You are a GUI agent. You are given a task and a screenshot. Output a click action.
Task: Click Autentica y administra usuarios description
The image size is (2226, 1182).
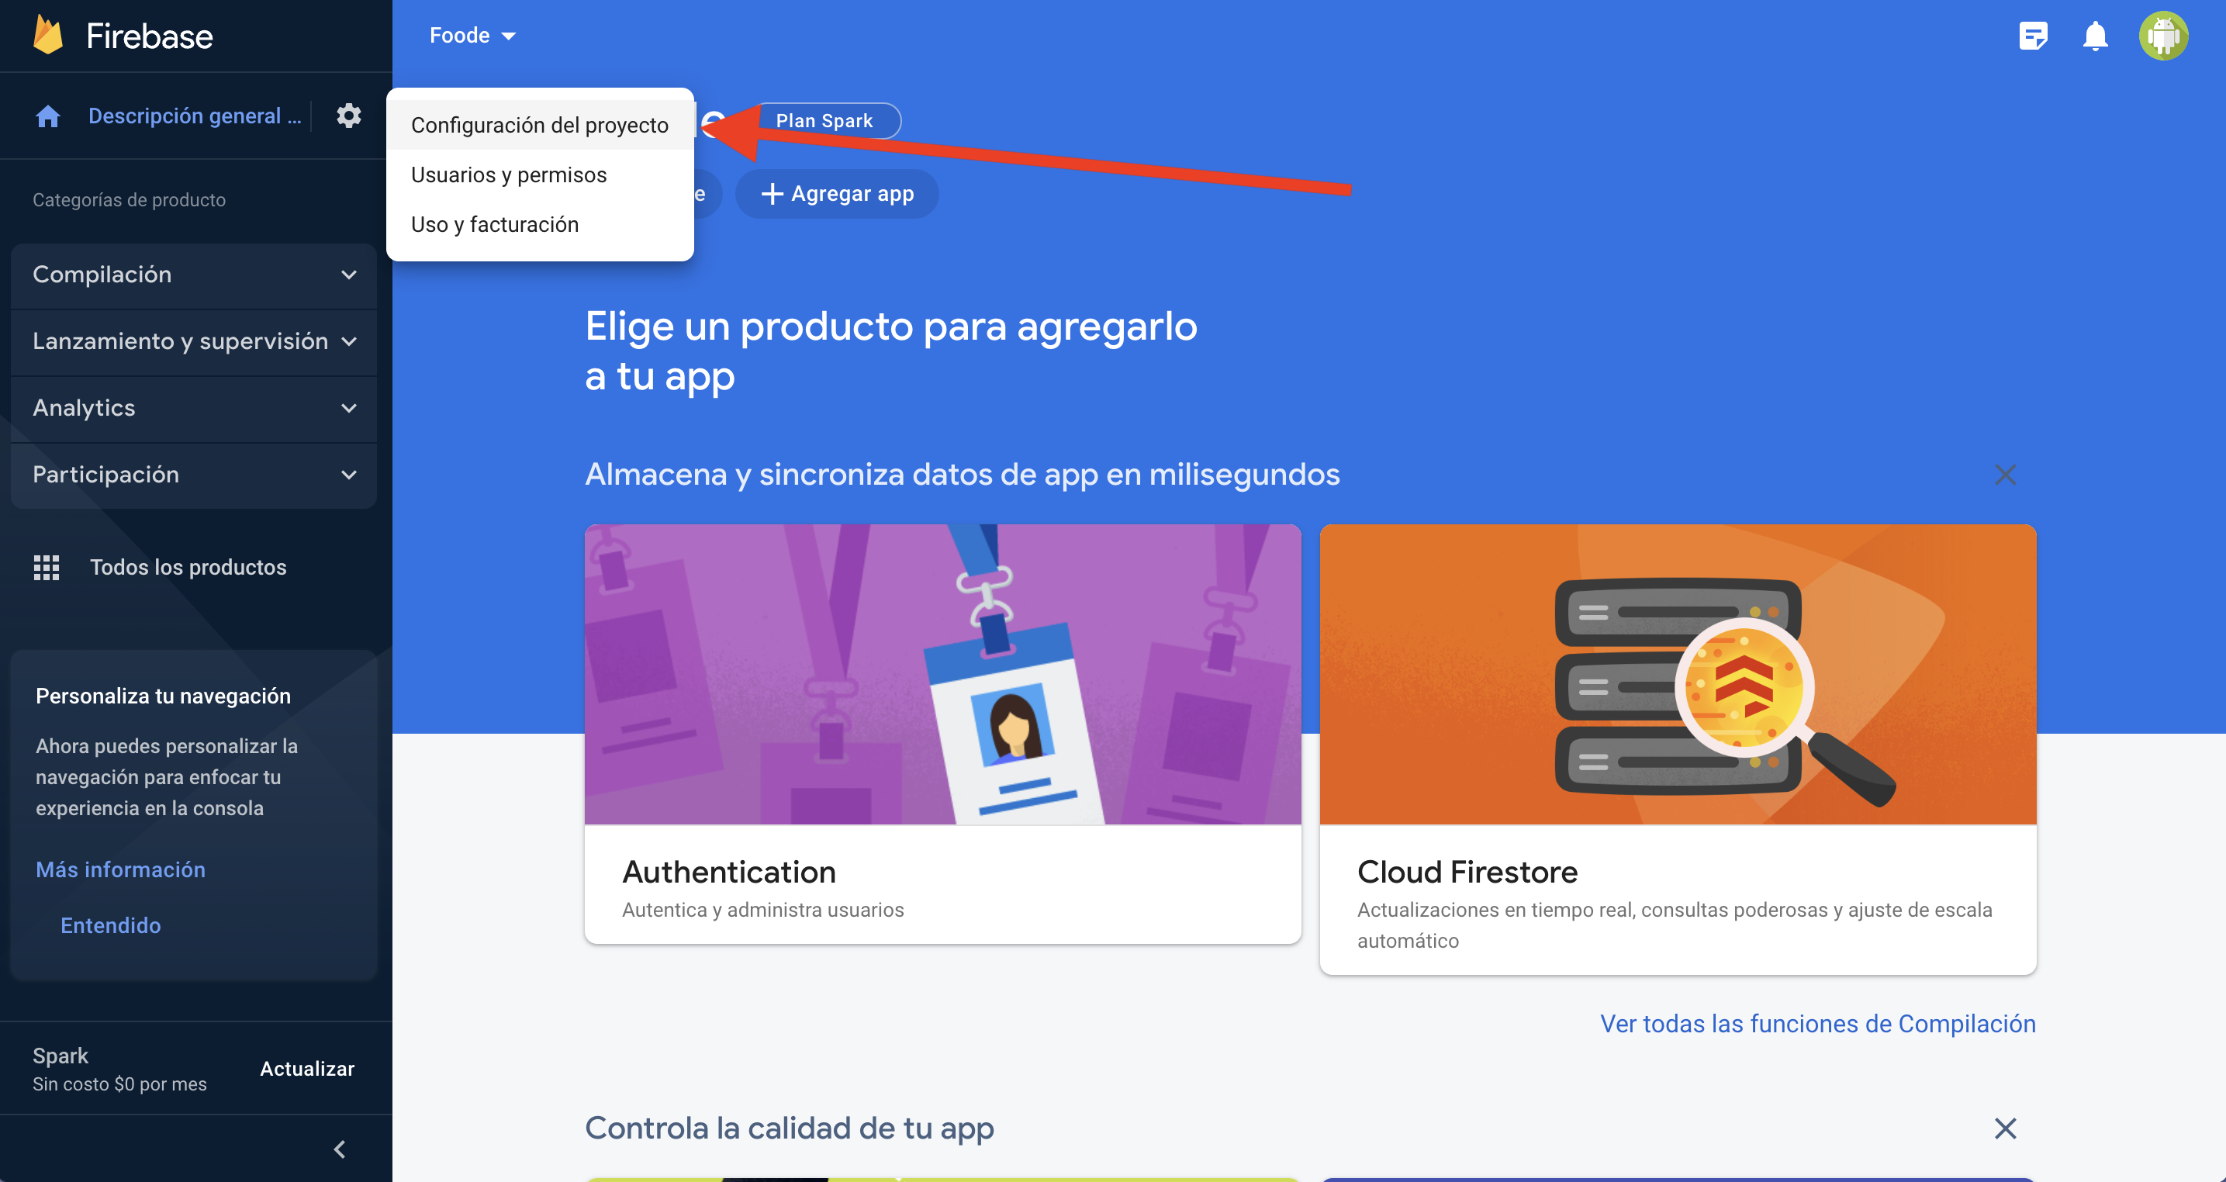coord(762,909)
